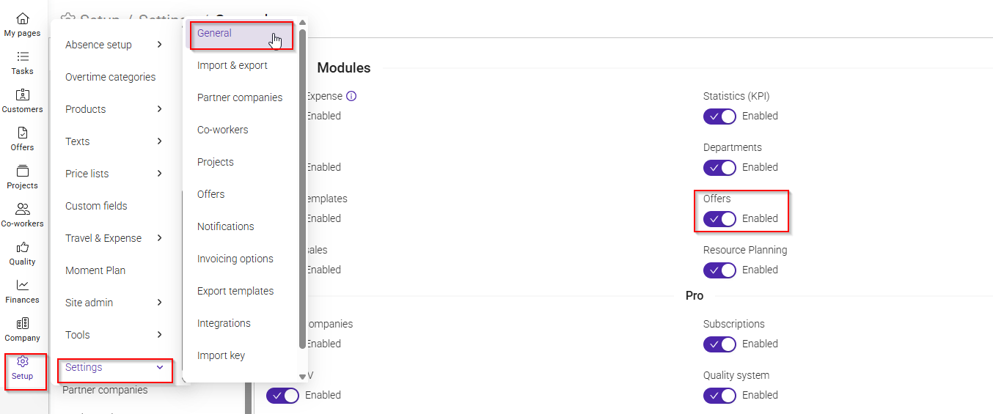Open My pages from the sidebar
993x414 pixels.
(22, 25)
